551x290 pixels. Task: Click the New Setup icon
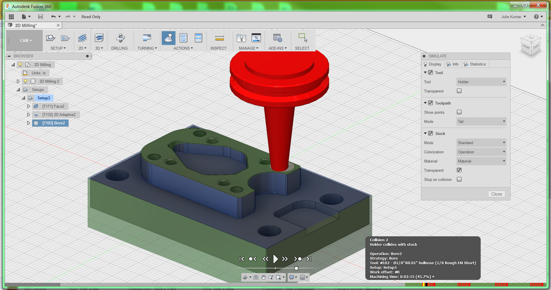[x=51, y=38]
